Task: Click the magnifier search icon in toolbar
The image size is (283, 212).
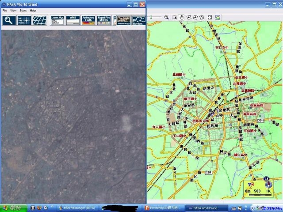Action: click(x=9, y=20)
